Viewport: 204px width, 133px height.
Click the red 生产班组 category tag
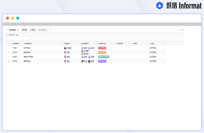102,48
